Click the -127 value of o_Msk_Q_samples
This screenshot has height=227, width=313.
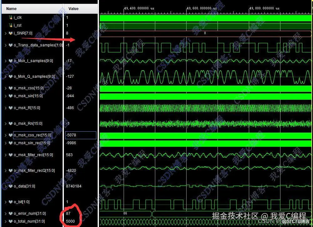[x=70, y=77]
